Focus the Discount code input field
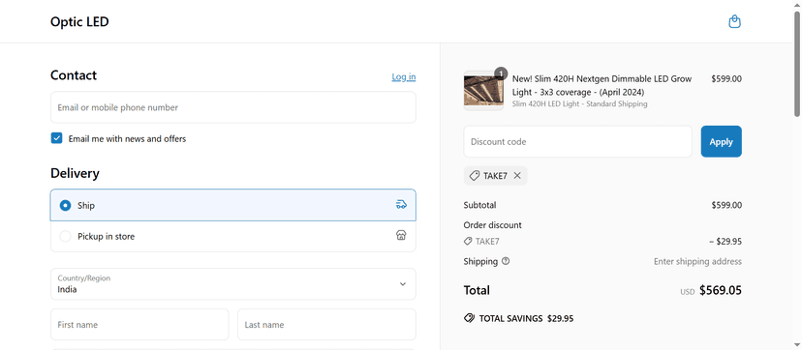 pos(577,141)
